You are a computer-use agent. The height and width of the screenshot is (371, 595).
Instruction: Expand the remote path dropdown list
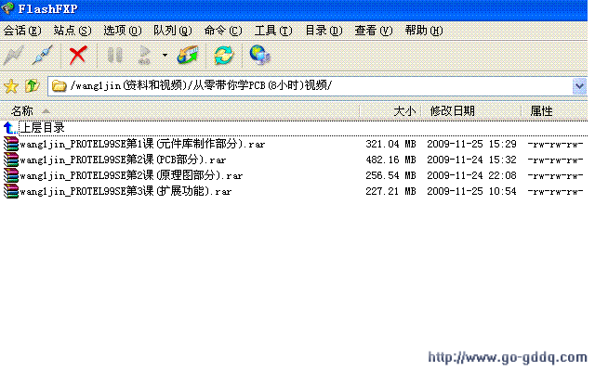579,86
